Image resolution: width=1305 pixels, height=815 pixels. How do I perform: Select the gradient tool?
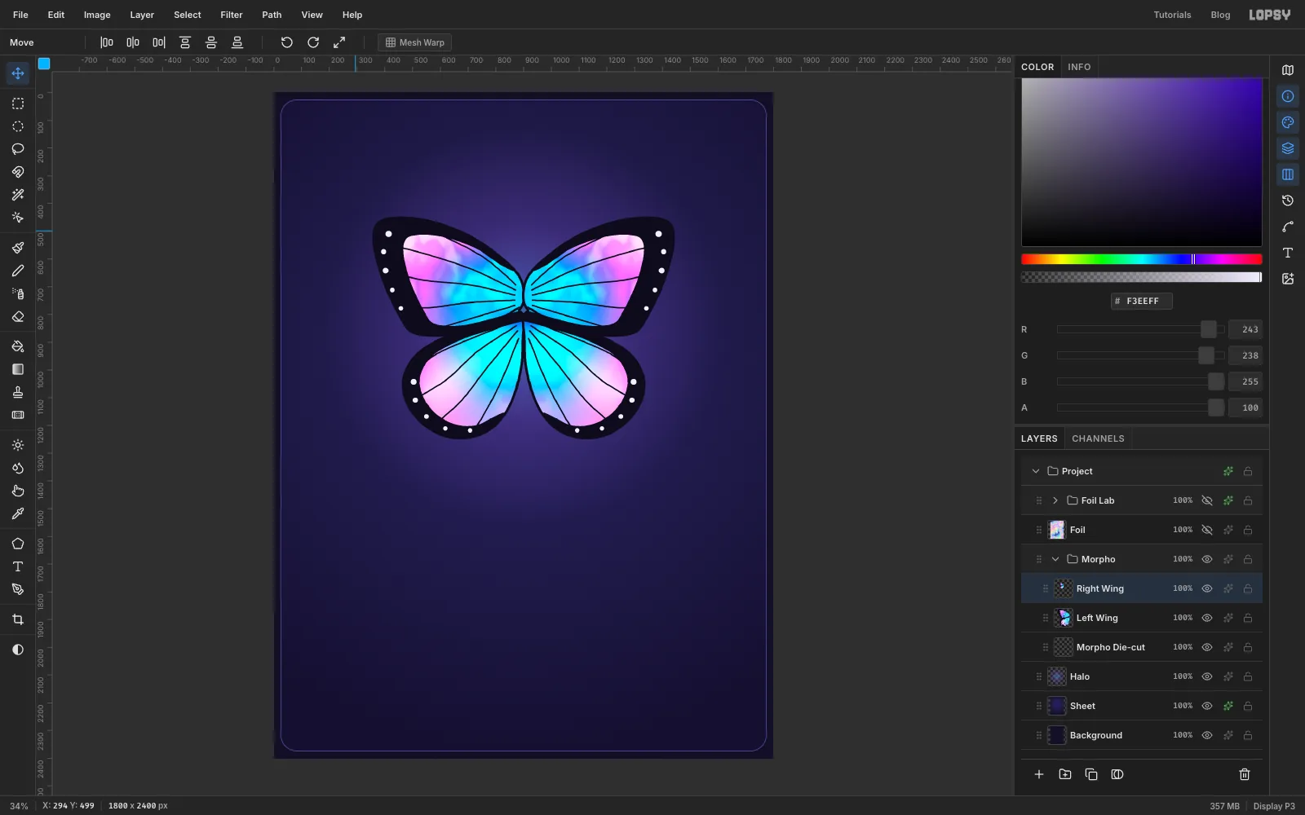[x=18, y=369]
